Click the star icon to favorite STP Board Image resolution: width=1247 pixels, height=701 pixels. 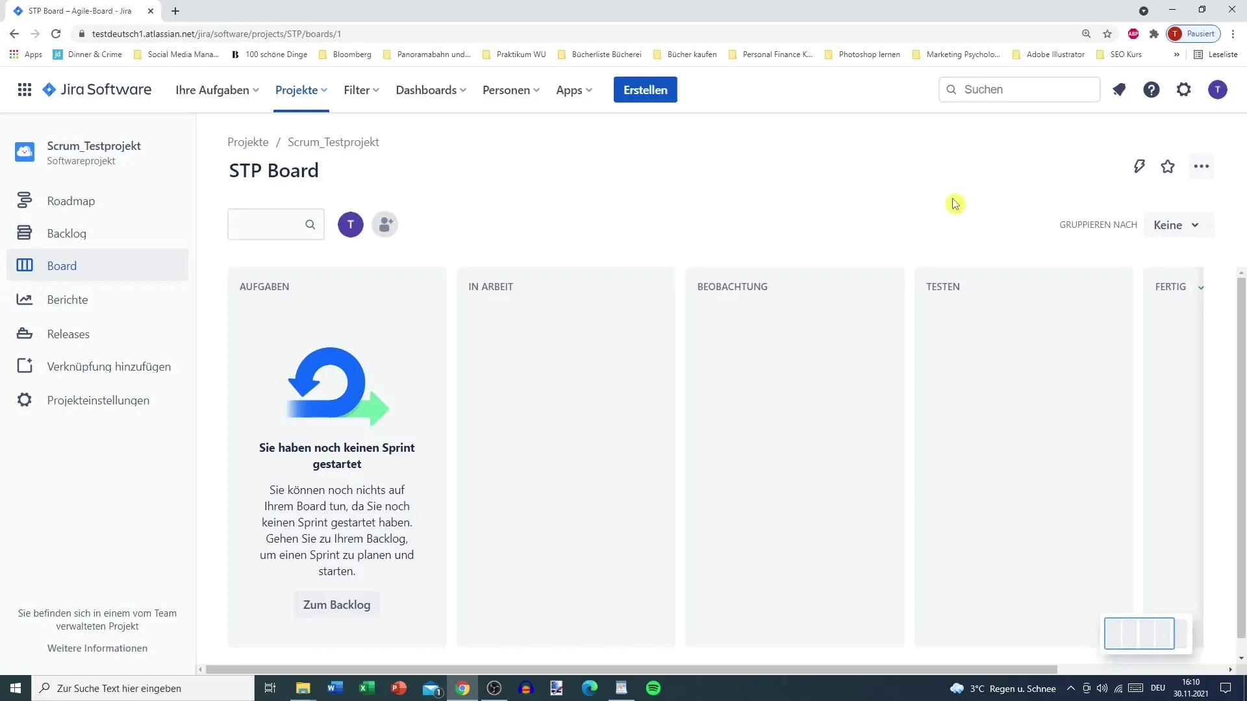click(x=1167, y=166)
